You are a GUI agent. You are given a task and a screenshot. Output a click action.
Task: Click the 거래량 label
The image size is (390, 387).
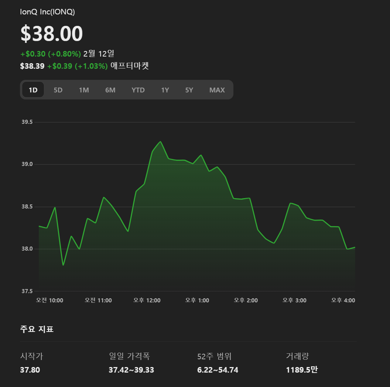click(297, 356)
